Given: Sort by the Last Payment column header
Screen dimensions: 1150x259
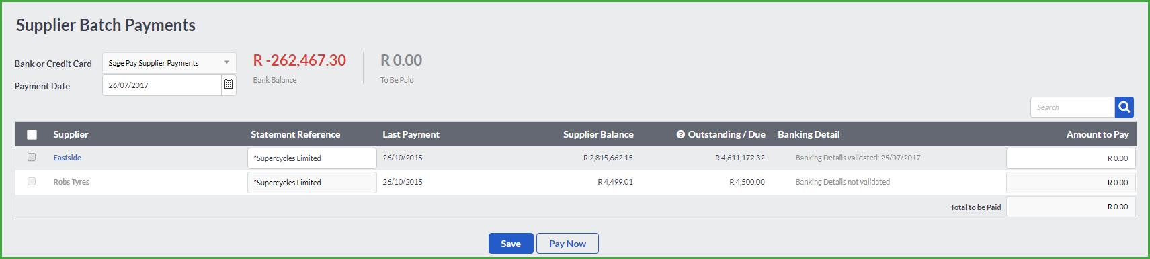Looking at the screenshot, I should [411, 134].
